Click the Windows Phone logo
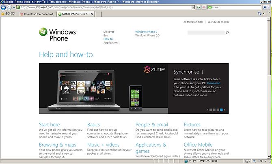 [x=57, y=34]
